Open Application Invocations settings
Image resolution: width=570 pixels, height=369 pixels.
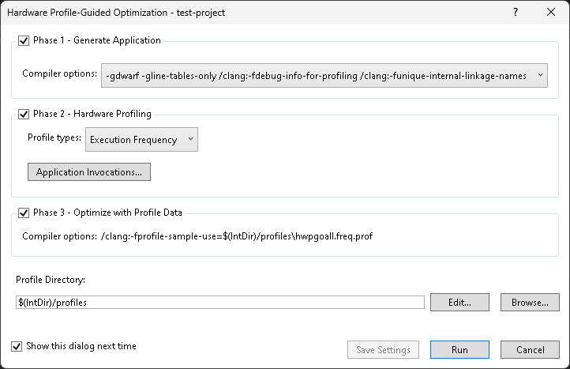(x=89, y=172)
